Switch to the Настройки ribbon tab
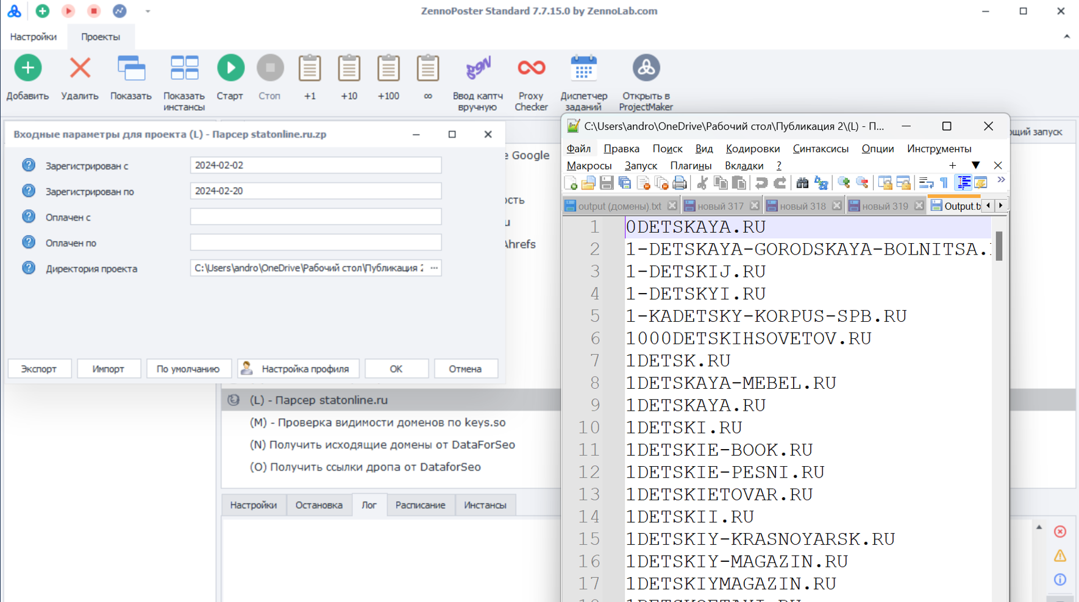The width and height of the screenshot is (1079, 602). [x=34, y=37]
